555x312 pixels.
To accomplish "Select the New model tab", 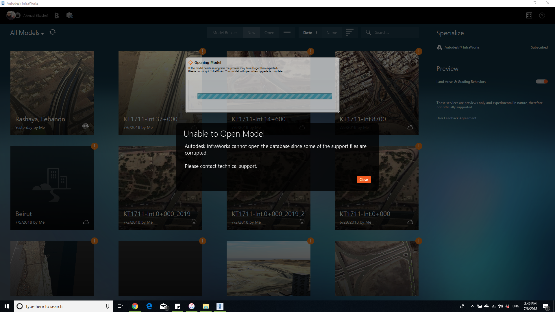I will pos(251,32).
